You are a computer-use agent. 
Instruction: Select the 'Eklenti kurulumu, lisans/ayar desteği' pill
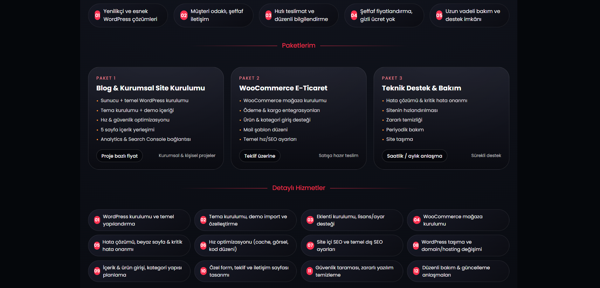pyautogui.click(x=352, y=220)
